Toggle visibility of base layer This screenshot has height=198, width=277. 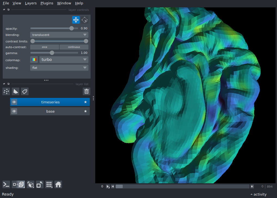coord(14,112)
